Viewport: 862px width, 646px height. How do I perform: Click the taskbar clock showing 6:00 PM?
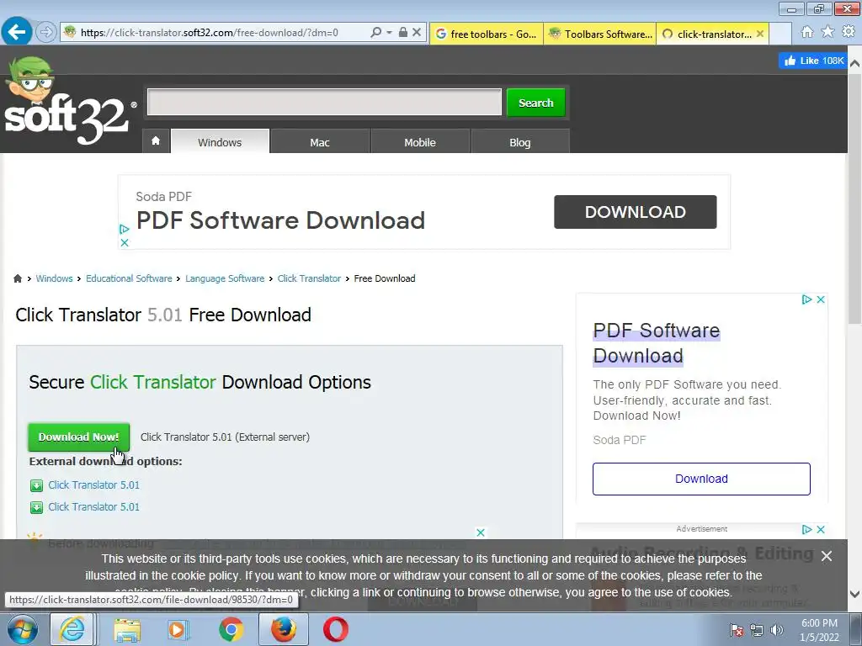tap(819, 630)
